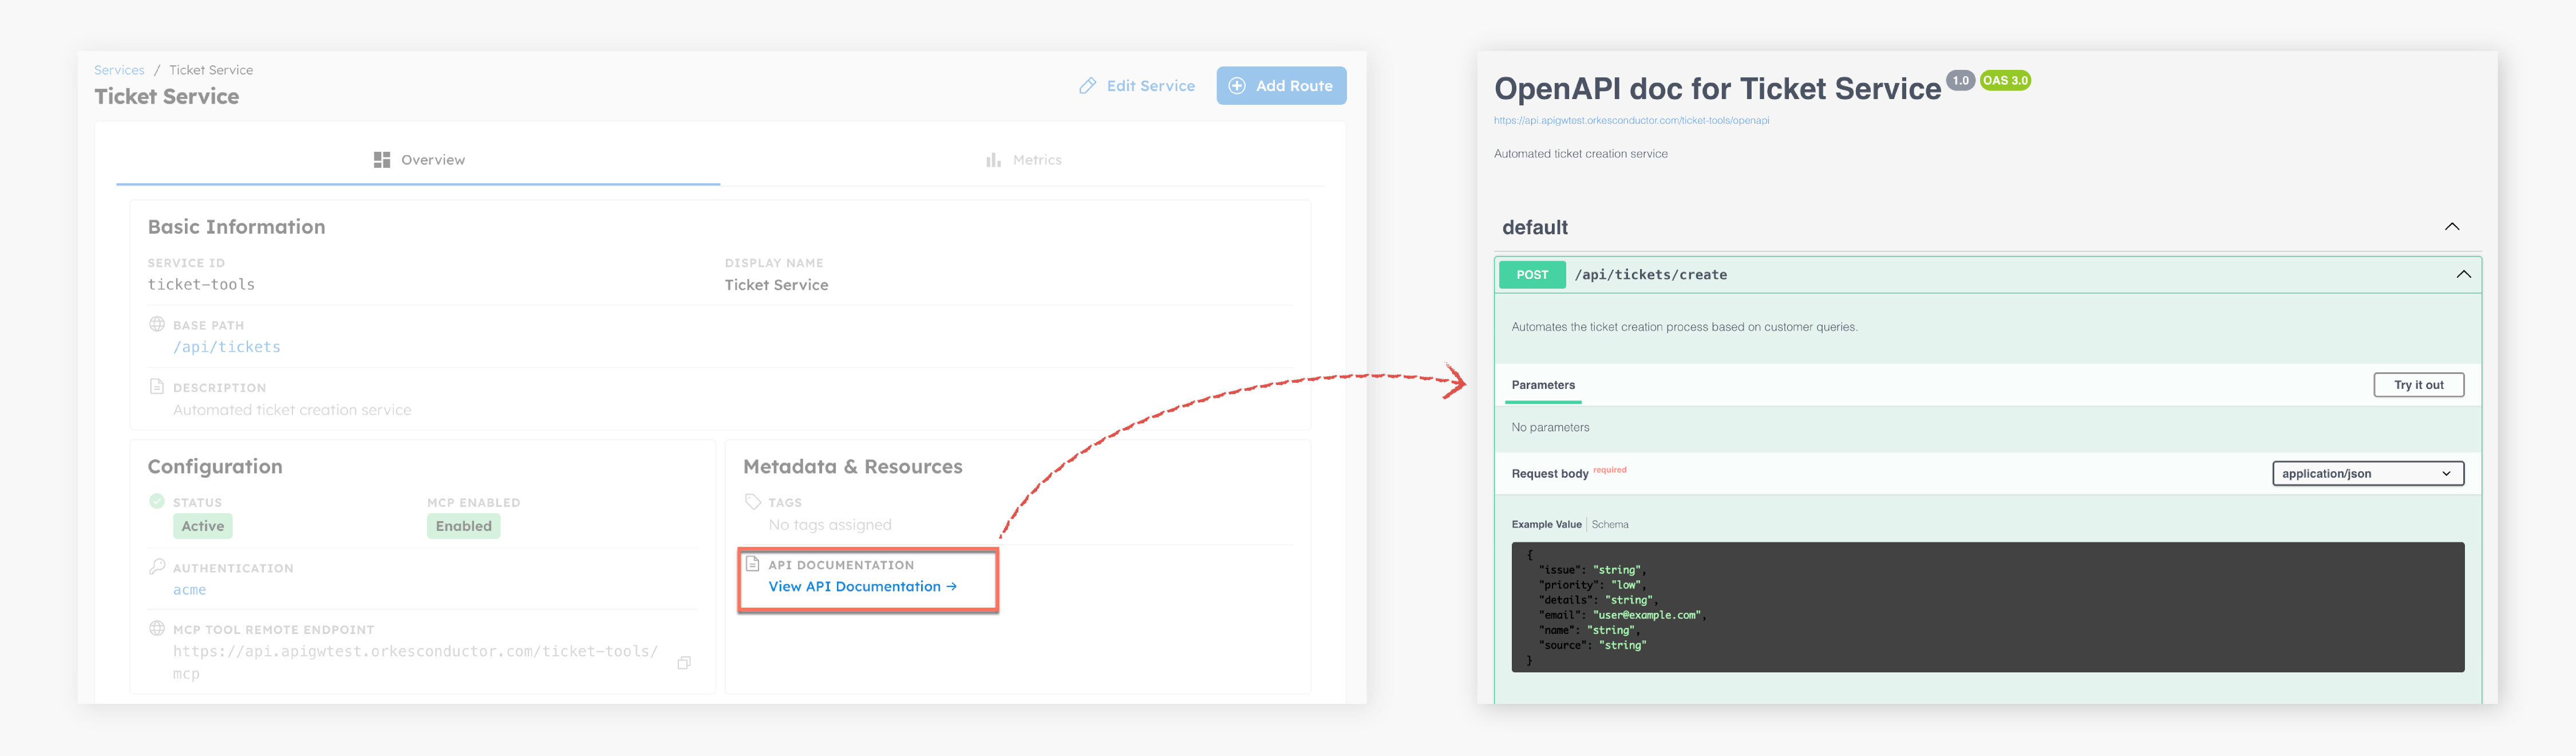Screen dimensions: 2576x756
Task: Click the Edit Service pencil icon
Action: (x=1088, y=85)
